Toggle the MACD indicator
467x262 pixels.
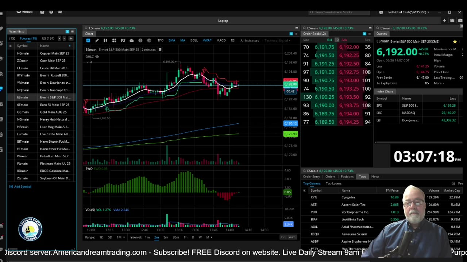coord(221,40)
